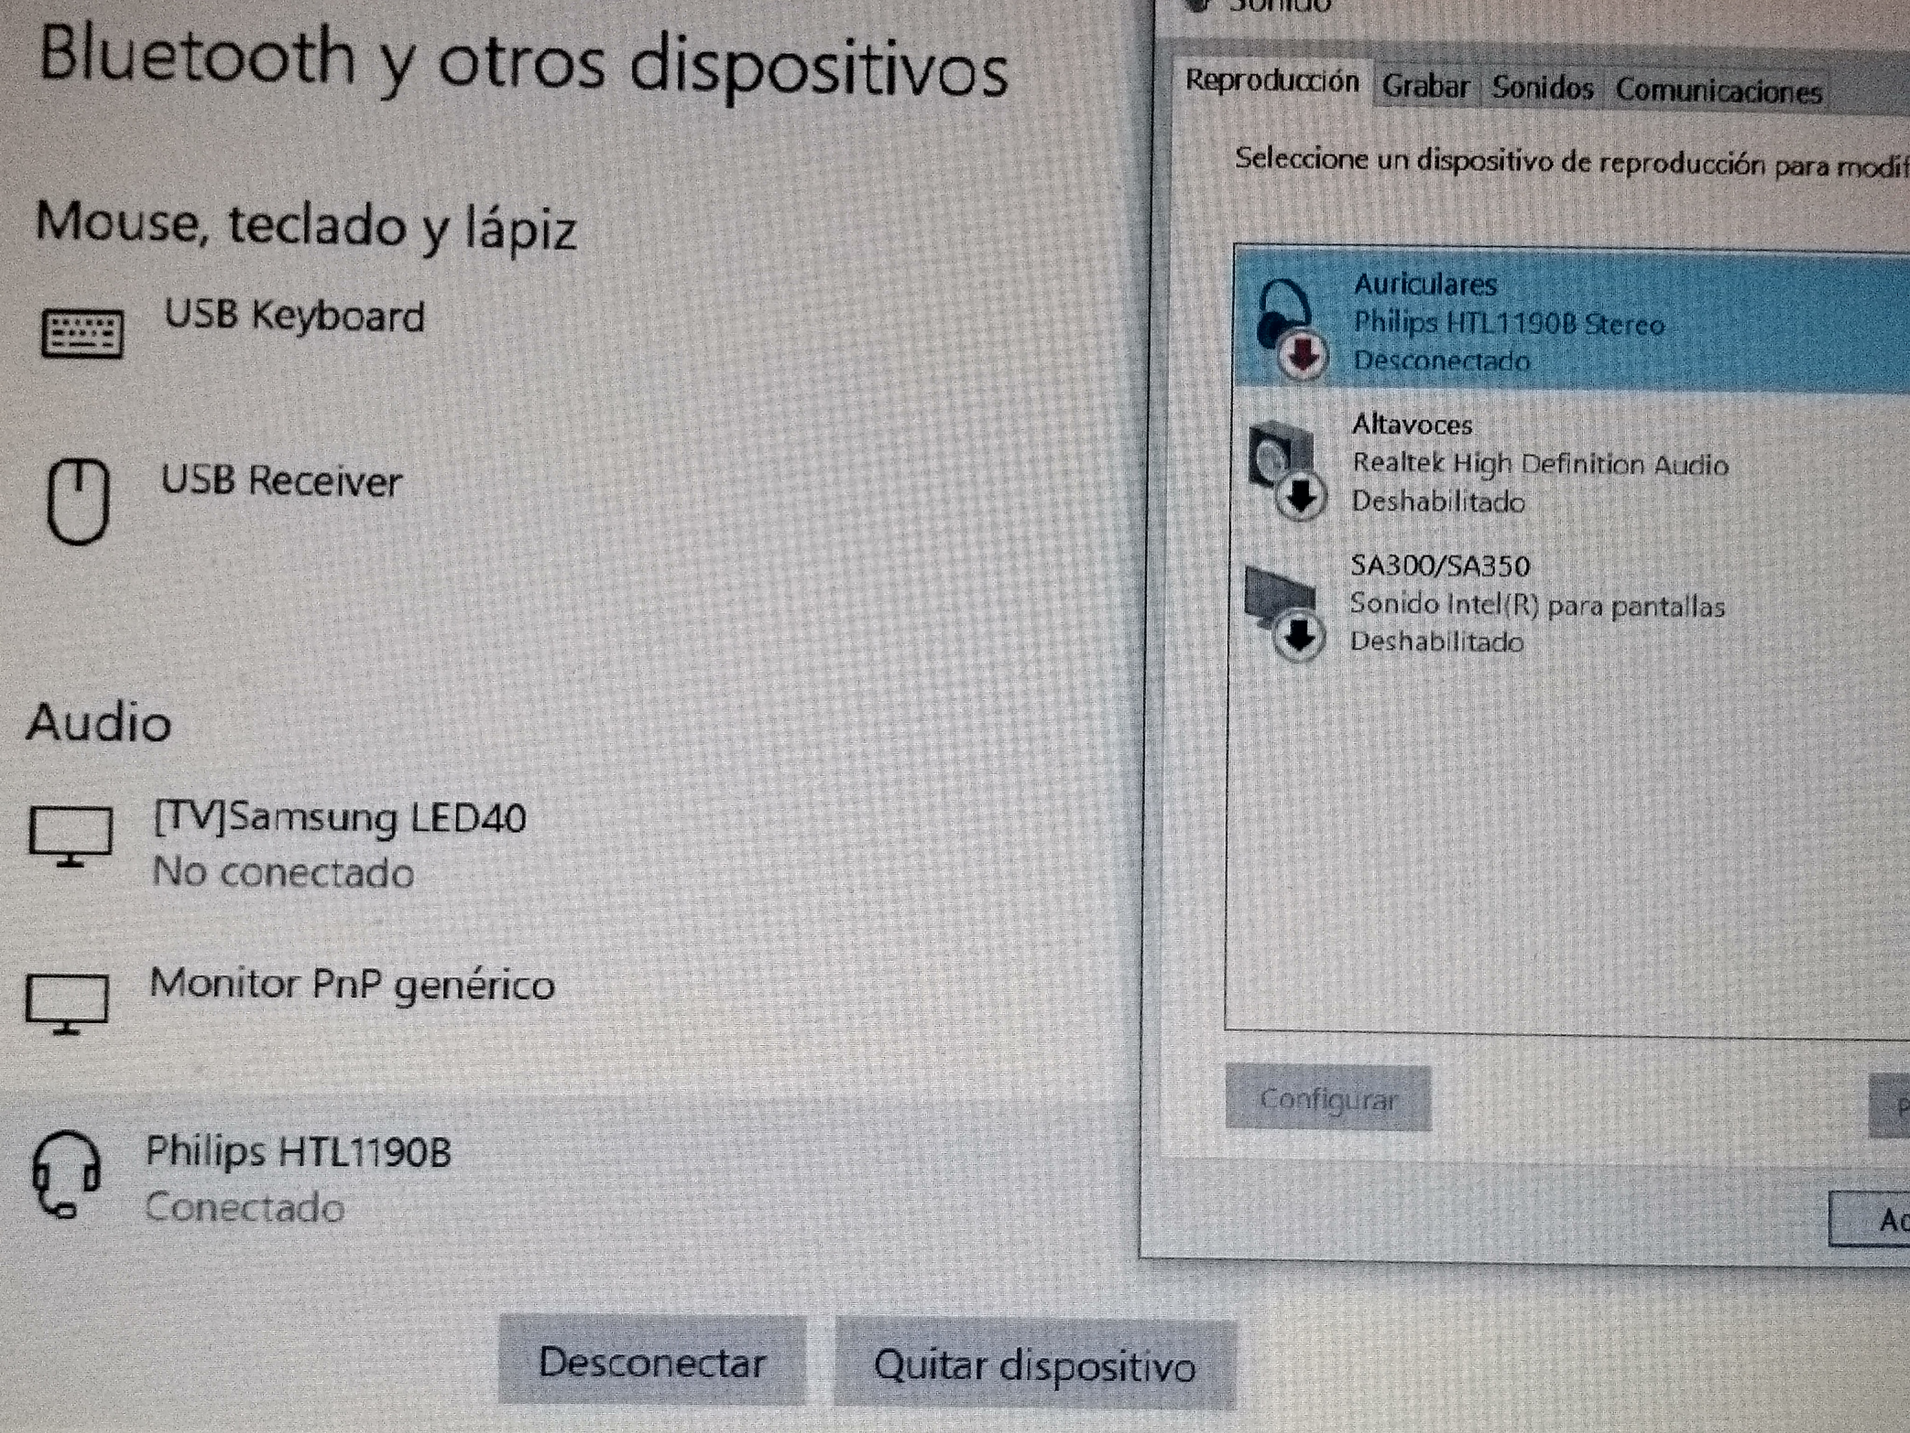Click the No conectado status under Samsung TV
Image resolution: width=1910 pixels, height=1433 pixels.
coord(283,873)
